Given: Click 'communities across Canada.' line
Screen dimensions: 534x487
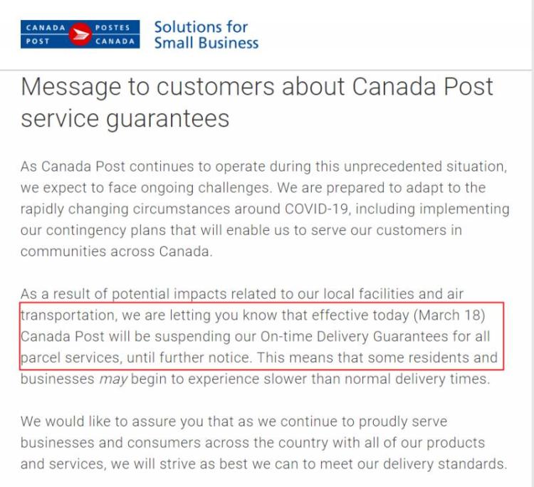Looking at the screenshot, I should click(x=117, y=251).
